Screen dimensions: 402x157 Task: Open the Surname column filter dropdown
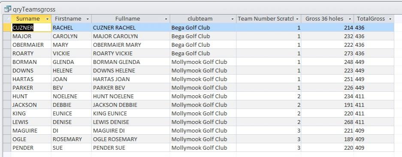pos(47,19)
